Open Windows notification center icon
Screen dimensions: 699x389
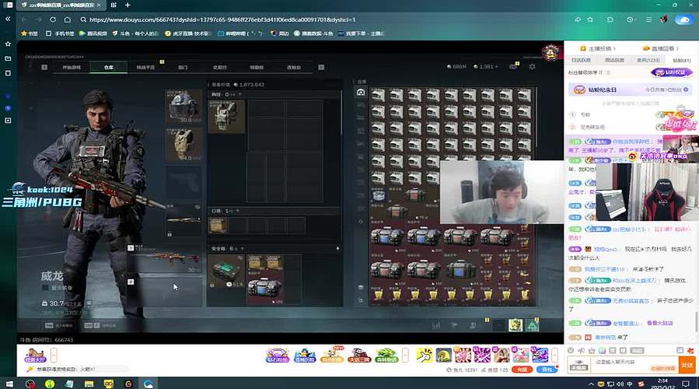[686, 384]
